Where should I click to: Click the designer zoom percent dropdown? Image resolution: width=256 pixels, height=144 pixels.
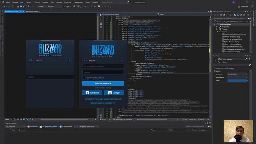click(x=9, y=120)
